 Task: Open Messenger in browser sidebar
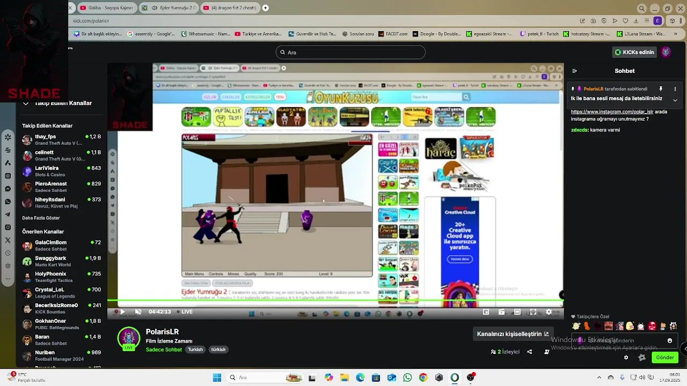(x=8, y=189)
